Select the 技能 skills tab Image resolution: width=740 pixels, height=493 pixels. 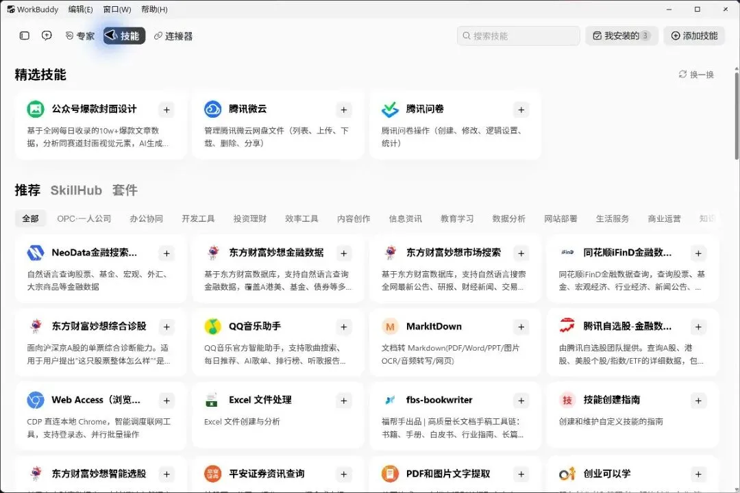tap(124, 36)
